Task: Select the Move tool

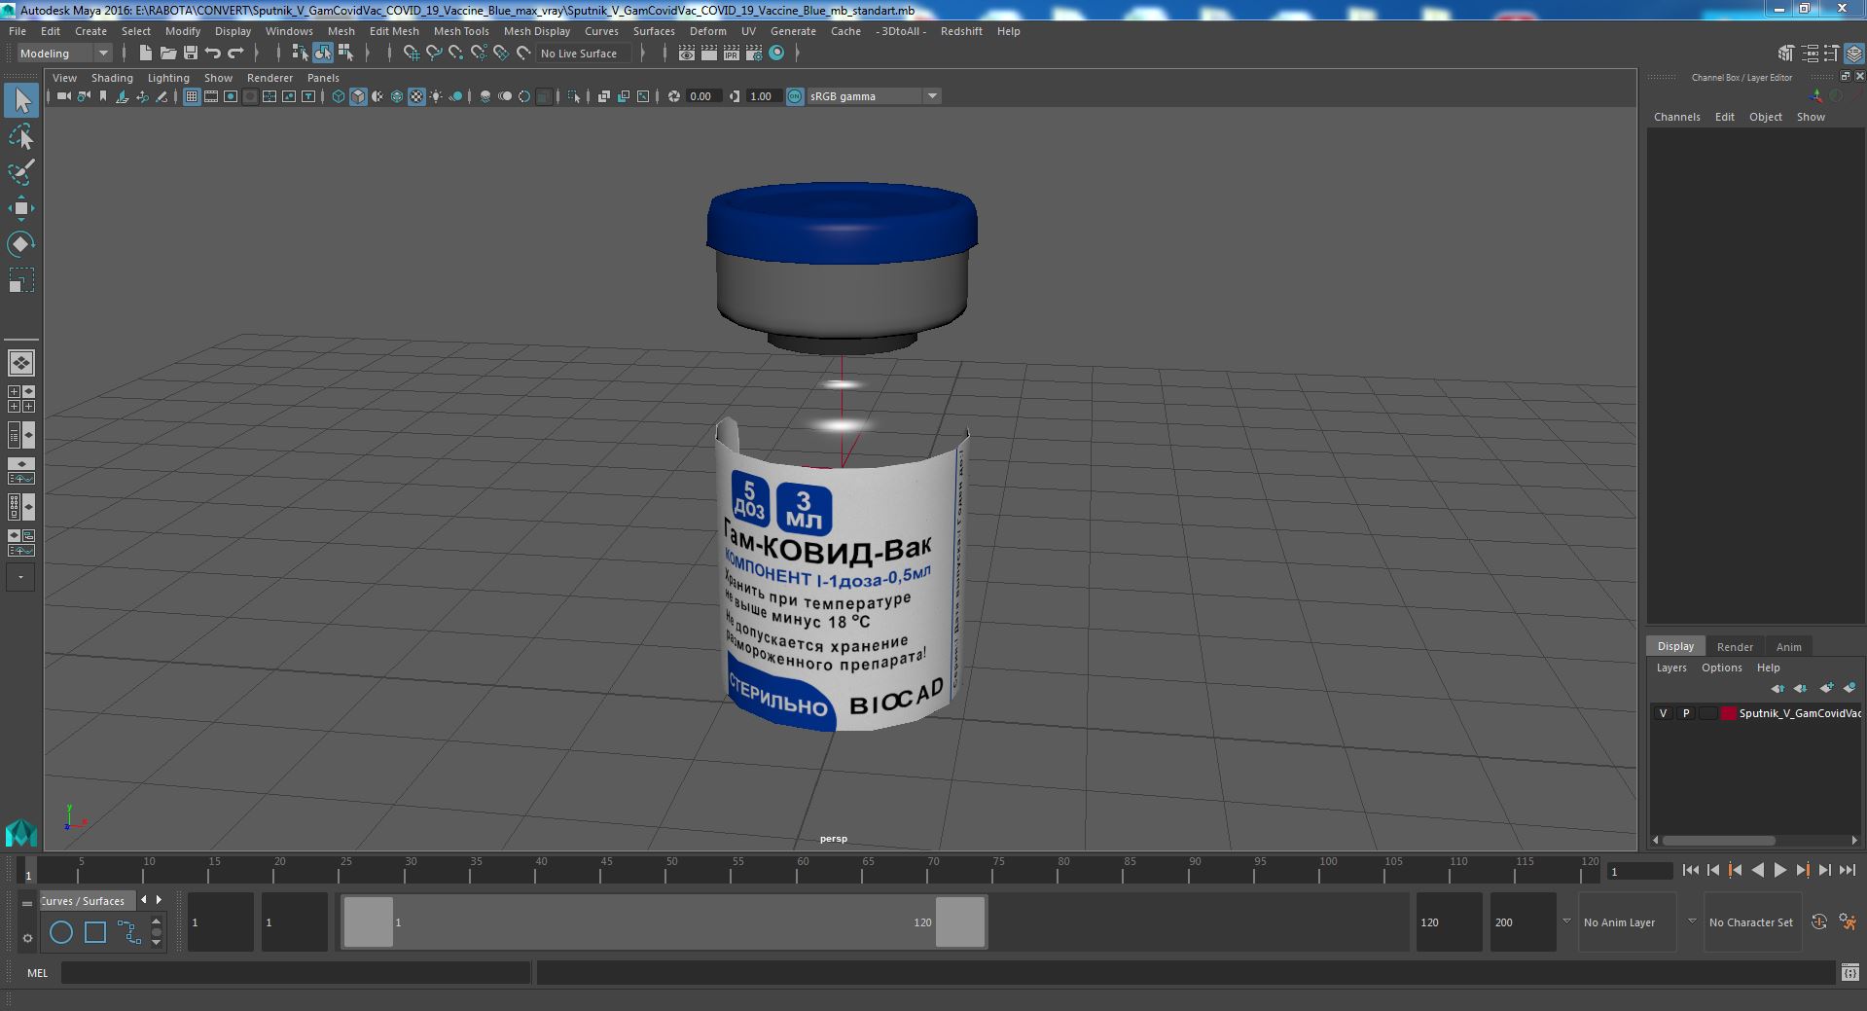Action: (x=21, y=207)
